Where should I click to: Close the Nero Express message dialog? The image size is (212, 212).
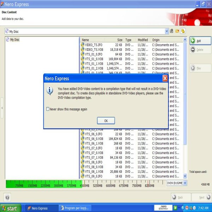(x=165, y=78)
